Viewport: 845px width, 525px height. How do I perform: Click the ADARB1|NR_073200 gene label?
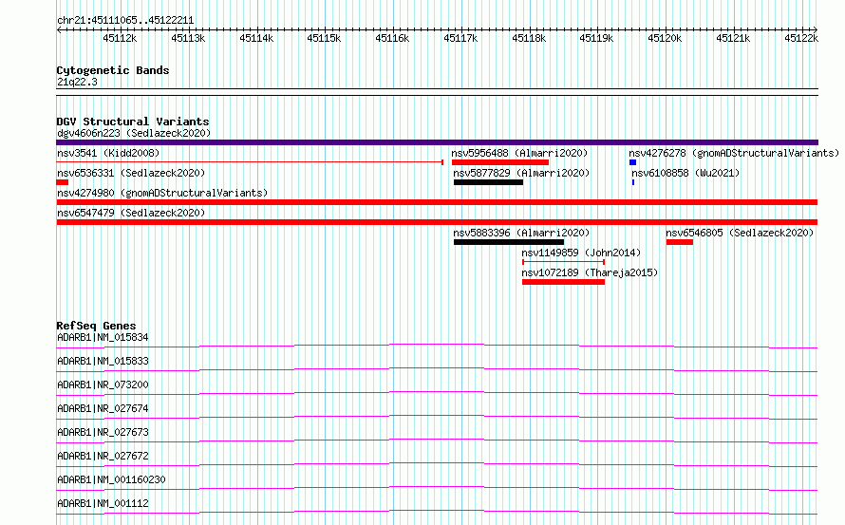coord(103,384)
